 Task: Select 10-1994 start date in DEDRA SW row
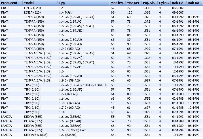pyautogui.click(x=178, y=135)
